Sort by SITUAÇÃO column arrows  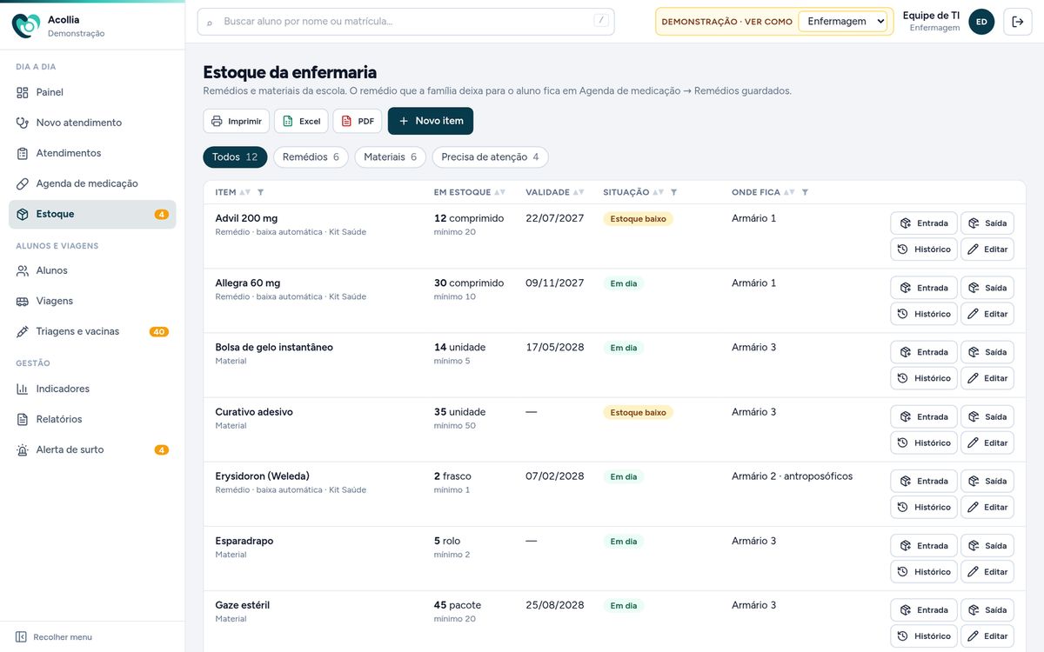point(659,192)
